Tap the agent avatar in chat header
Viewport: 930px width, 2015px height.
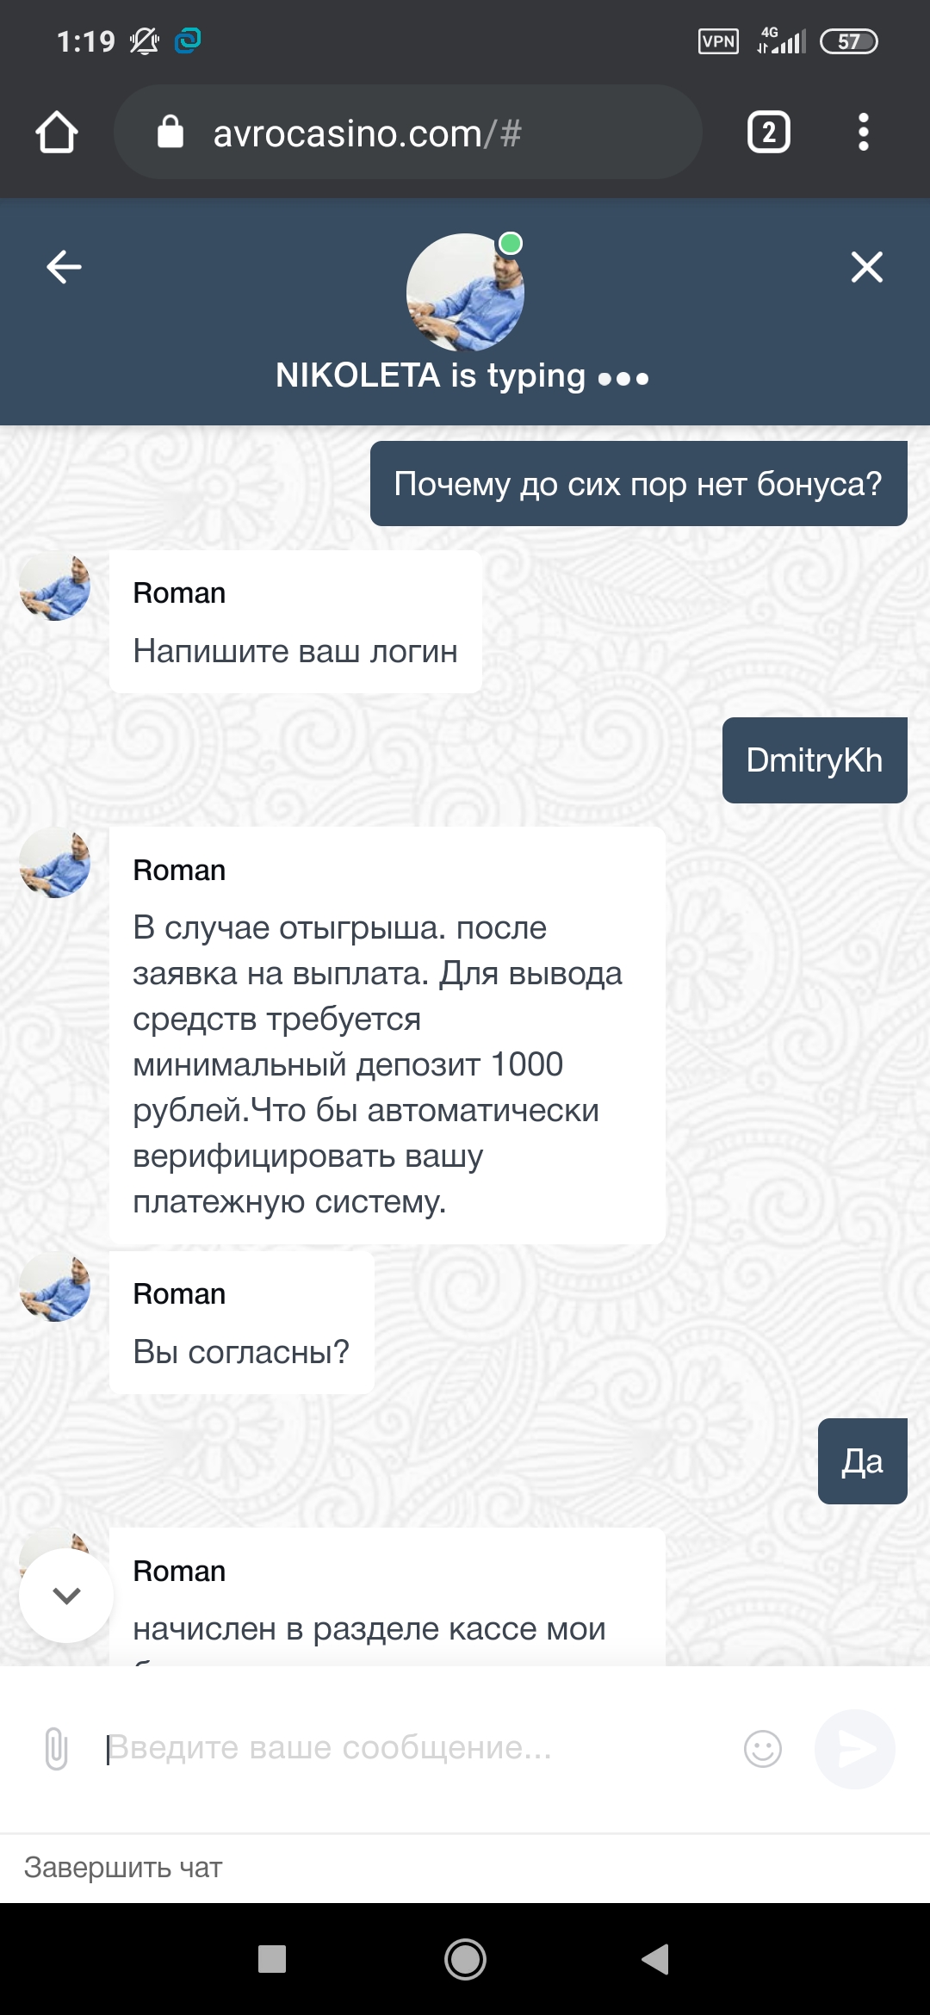tap(465, 292)
